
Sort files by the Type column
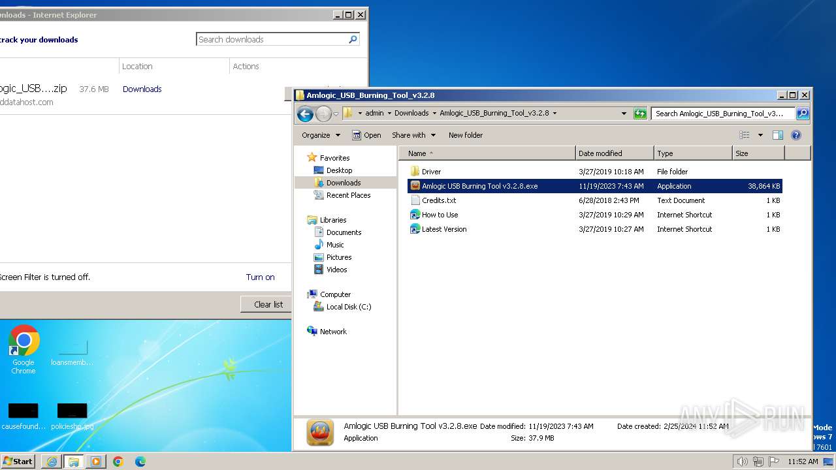pos(693,153)
